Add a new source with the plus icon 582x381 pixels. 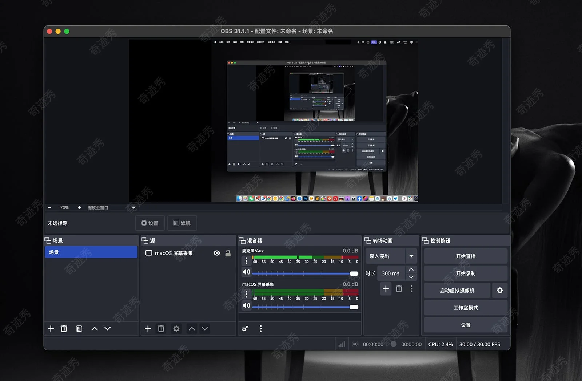point(148,329)
